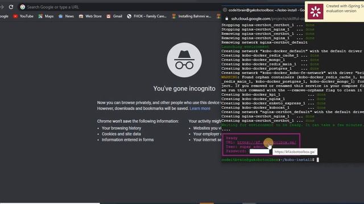Open the FHOK – Family Care bookmark
Viewport: 364px width, 204px height.
pos(147,16)
